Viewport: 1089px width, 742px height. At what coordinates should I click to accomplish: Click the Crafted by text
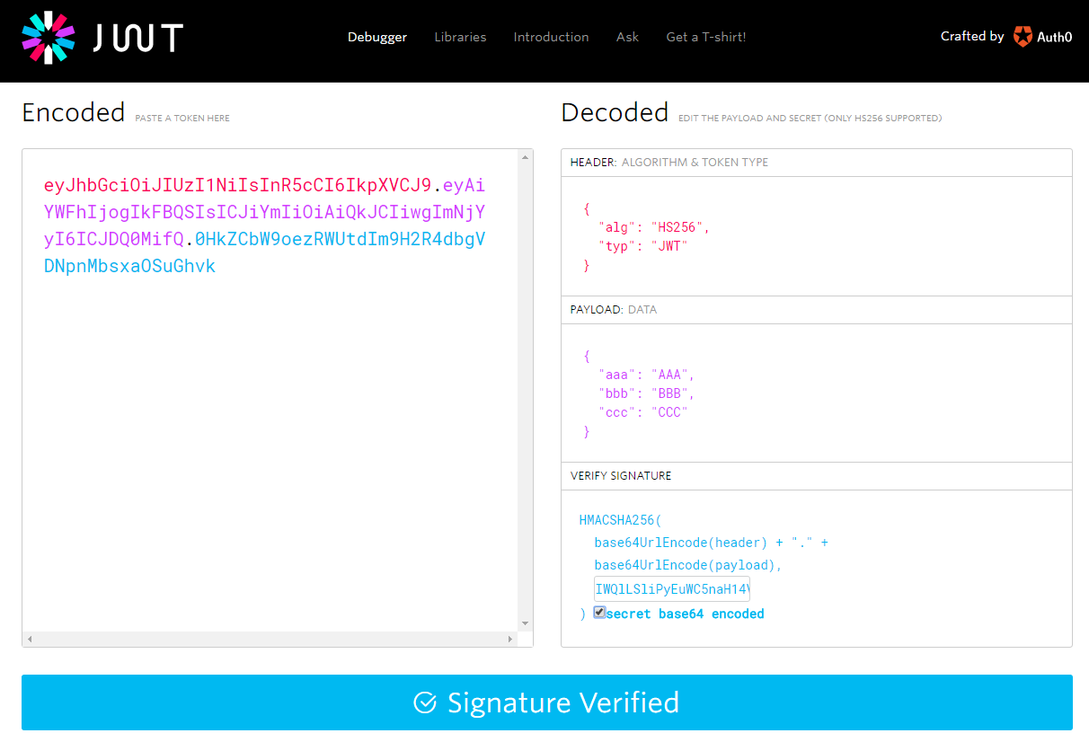click(971, 37)
